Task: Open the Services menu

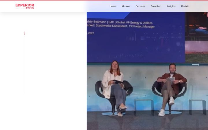Action: pyautogui.click(x=140, y=6)
